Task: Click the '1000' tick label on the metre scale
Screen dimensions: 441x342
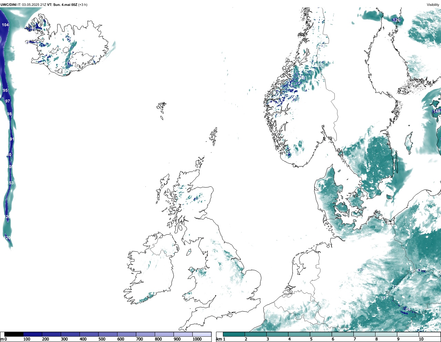Action: pos(197,339)
